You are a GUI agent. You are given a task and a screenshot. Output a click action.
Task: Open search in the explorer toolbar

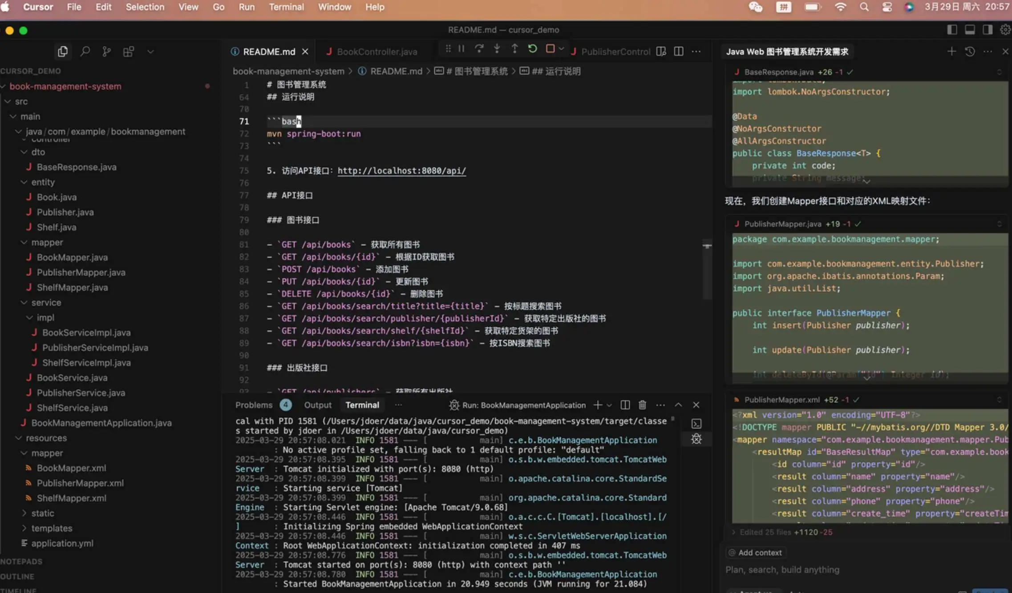point(85,51)
